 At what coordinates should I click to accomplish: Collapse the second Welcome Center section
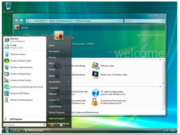(160, 86)
